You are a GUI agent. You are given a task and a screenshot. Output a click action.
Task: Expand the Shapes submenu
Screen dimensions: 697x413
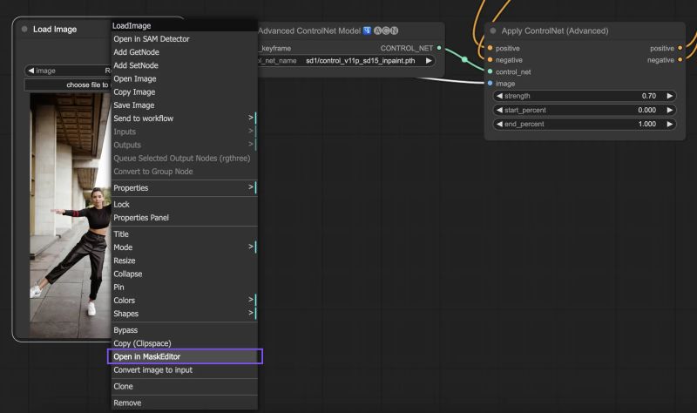coord(184,314)
